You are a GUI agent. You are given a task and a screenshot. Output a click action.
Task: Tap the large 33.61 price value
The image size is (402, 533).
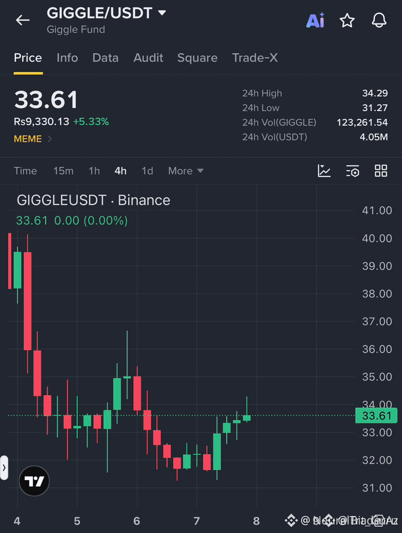pos(46,99)
